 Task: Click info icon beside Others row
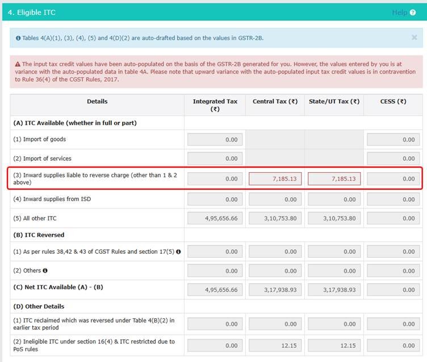tap(45, 271)
